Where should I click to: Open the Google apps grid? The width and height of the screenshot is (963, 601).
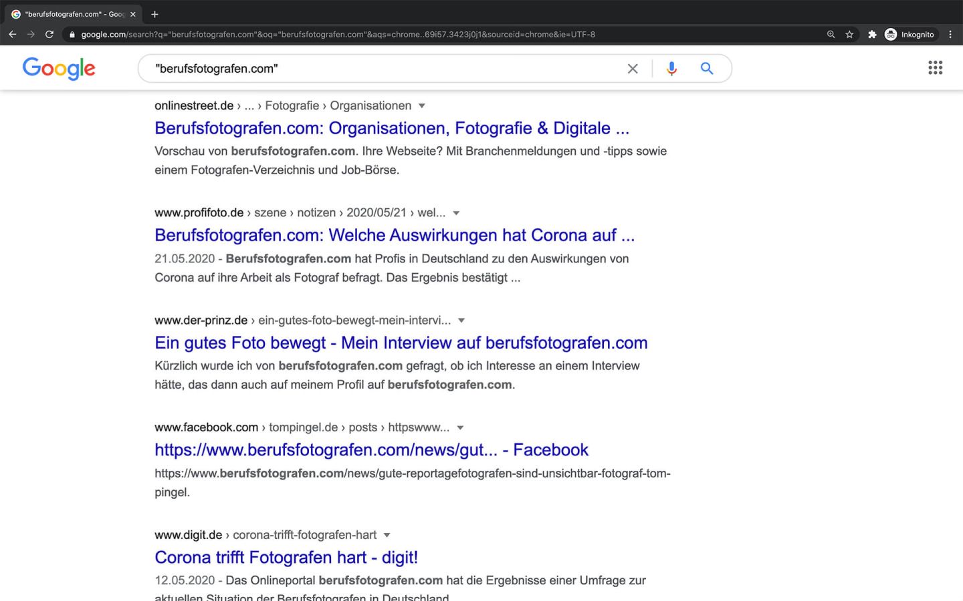pos(936,67)
